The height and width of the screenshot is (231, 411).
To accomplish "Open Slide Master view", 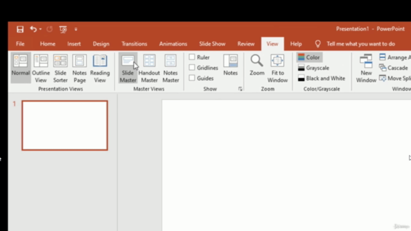I will [128, 68].
